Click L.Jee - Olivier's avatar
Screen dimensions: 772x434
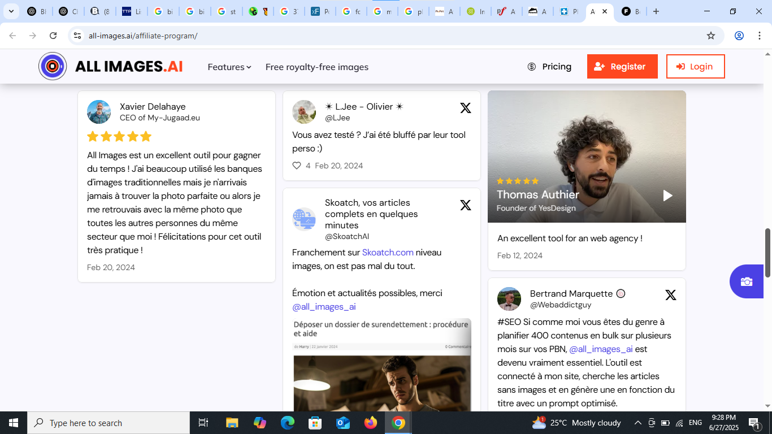tap(304, 112)
